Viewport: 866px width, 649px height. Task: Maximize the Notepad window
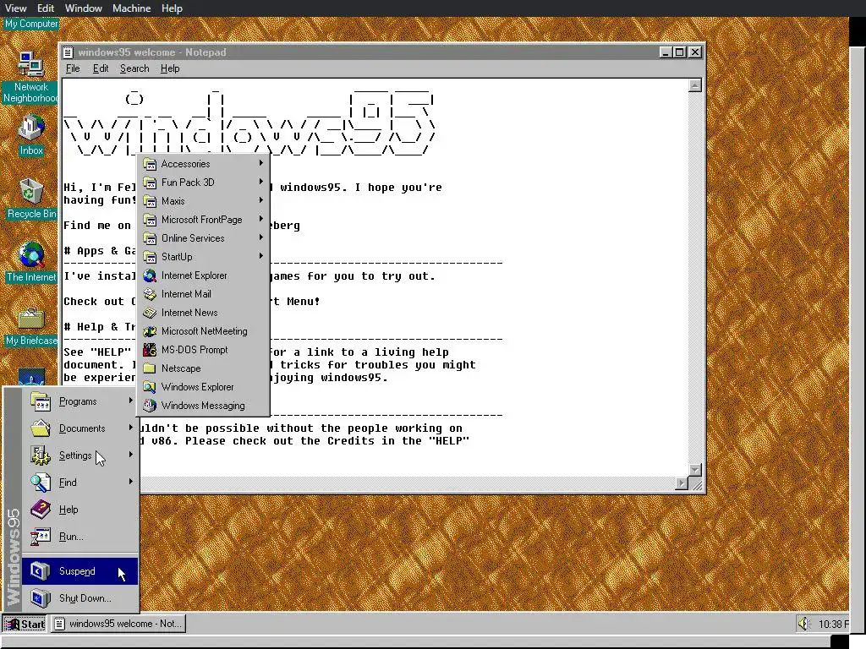[680, 52]
